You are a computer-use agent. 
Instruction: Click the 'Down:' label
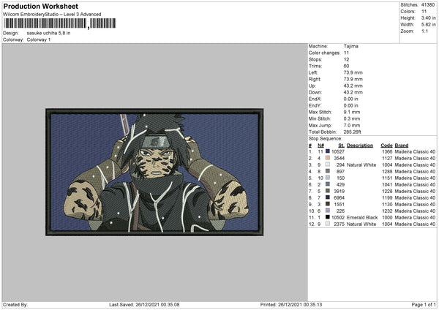coord(315,92)
